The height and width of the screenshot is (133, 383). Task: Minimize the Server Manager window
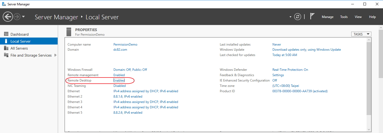[x=352, y=4]
